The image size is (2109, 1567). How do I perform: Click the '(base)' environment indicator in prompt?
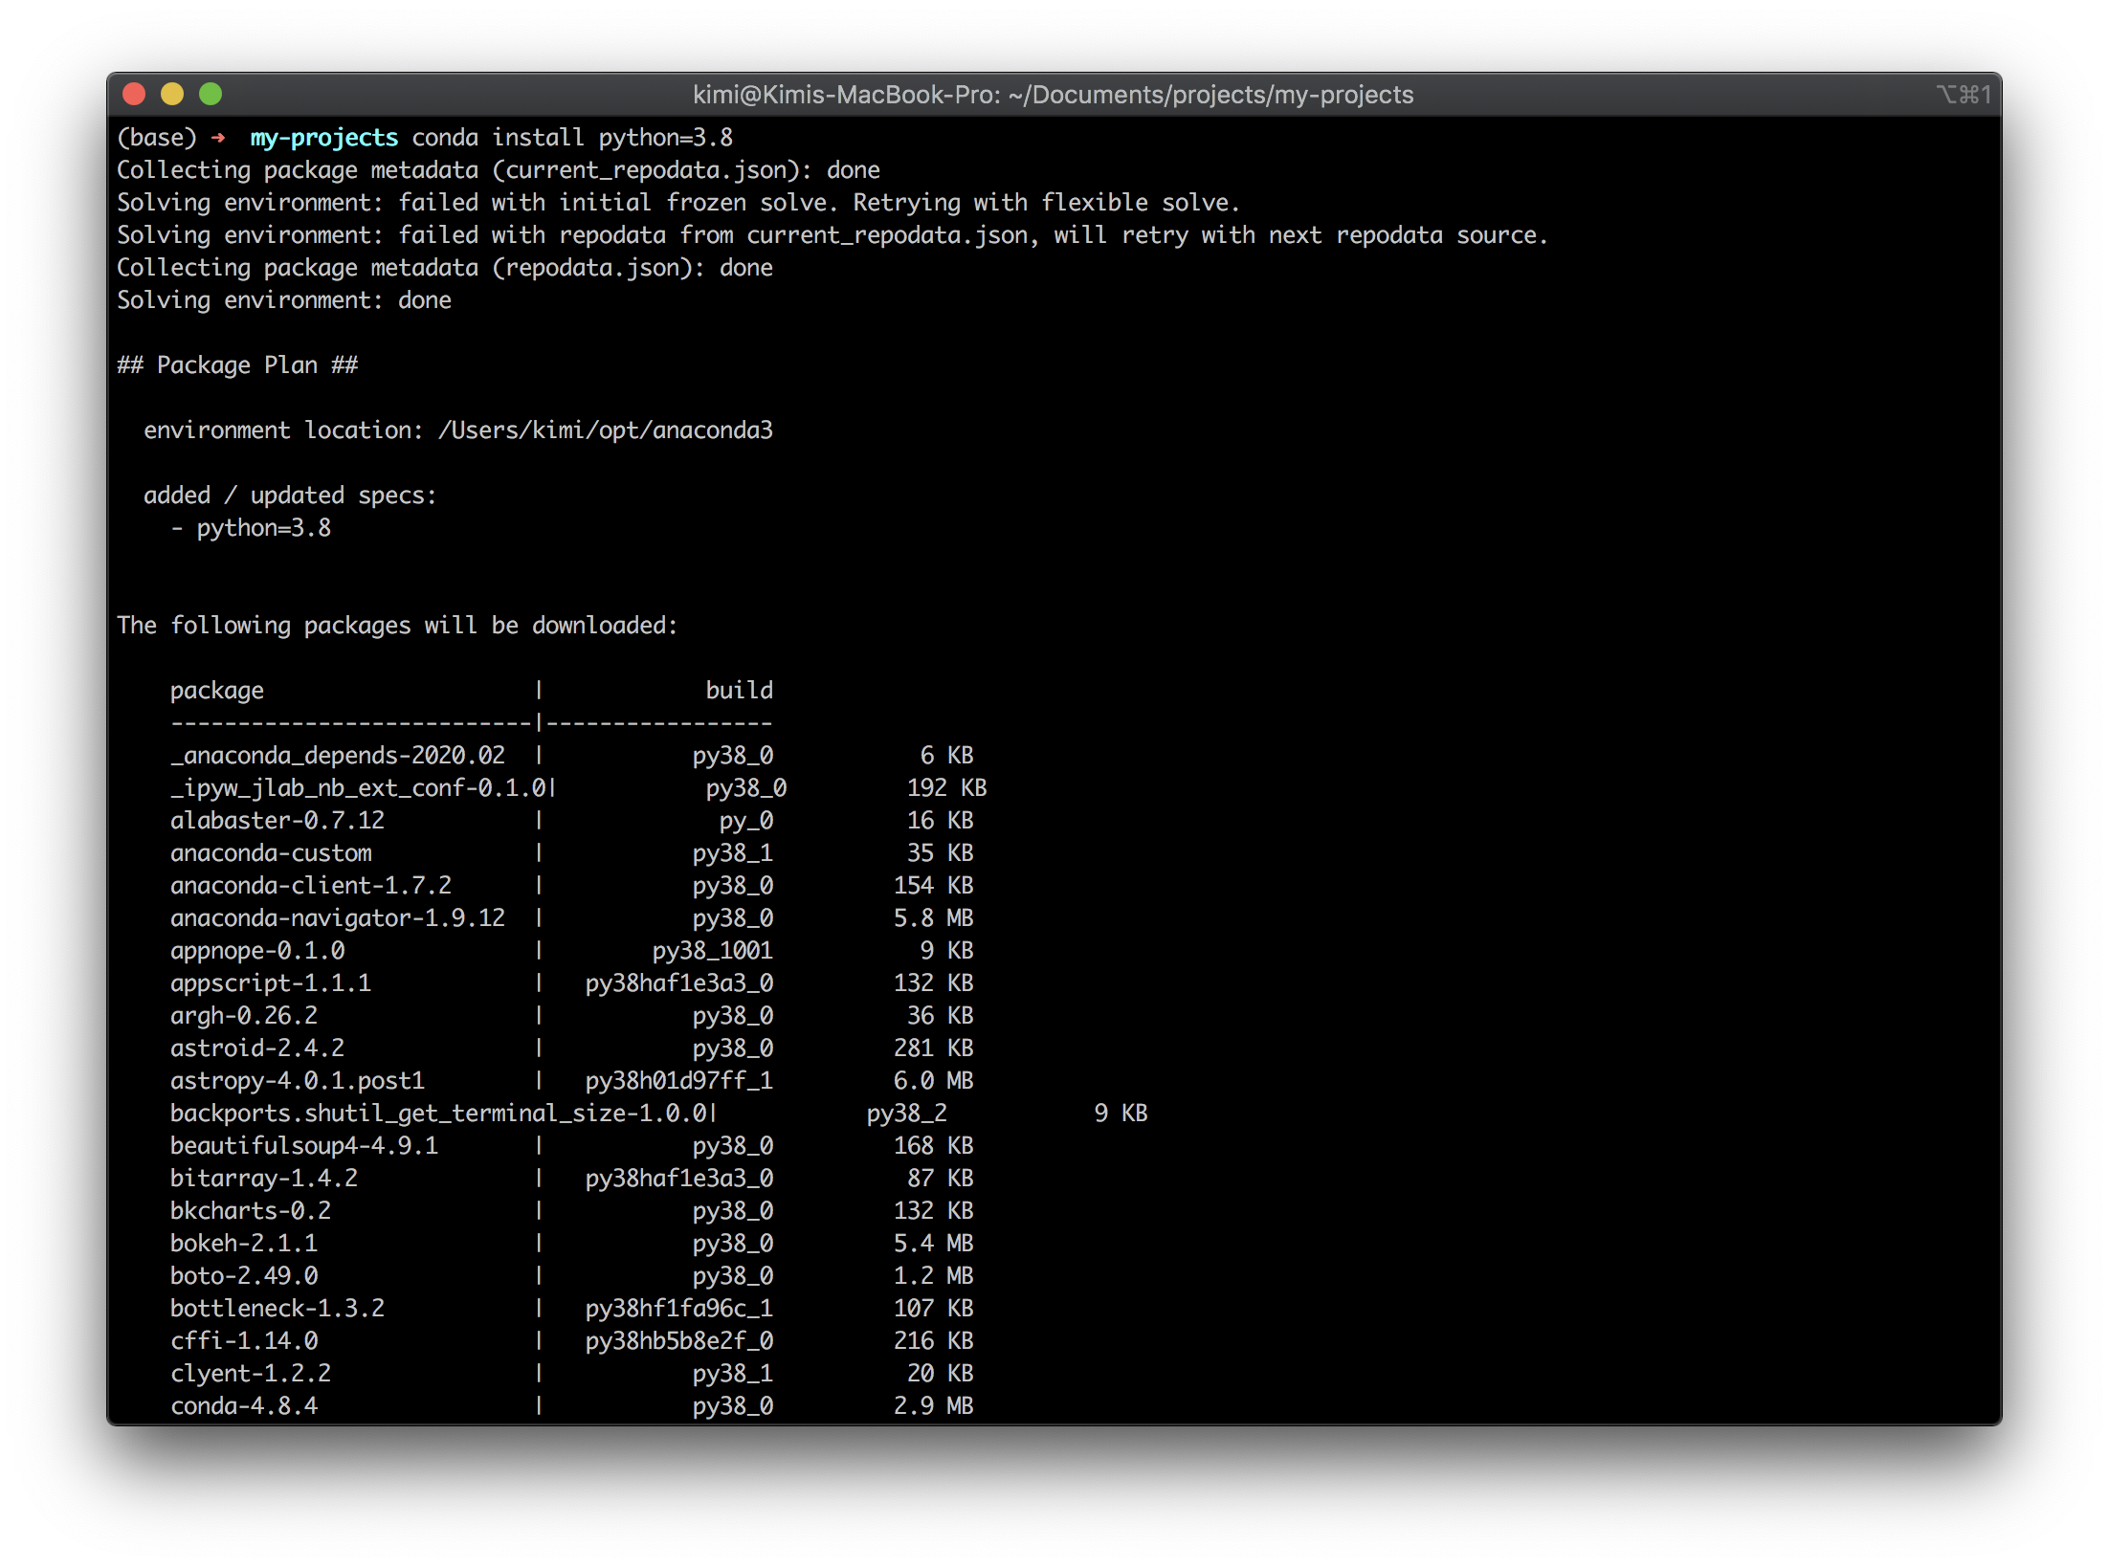157,138
